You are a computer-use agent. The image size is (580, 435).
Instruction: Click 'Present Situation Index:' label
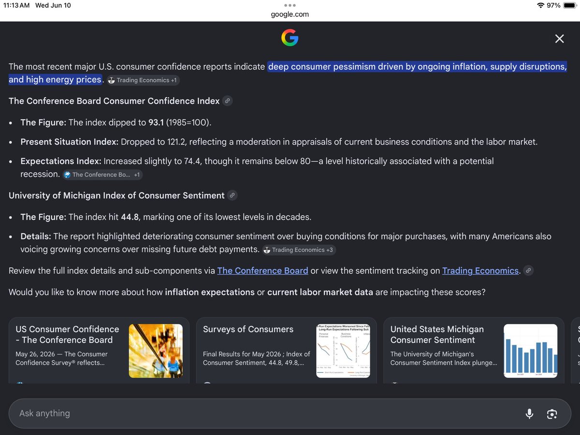coord(70,142)
